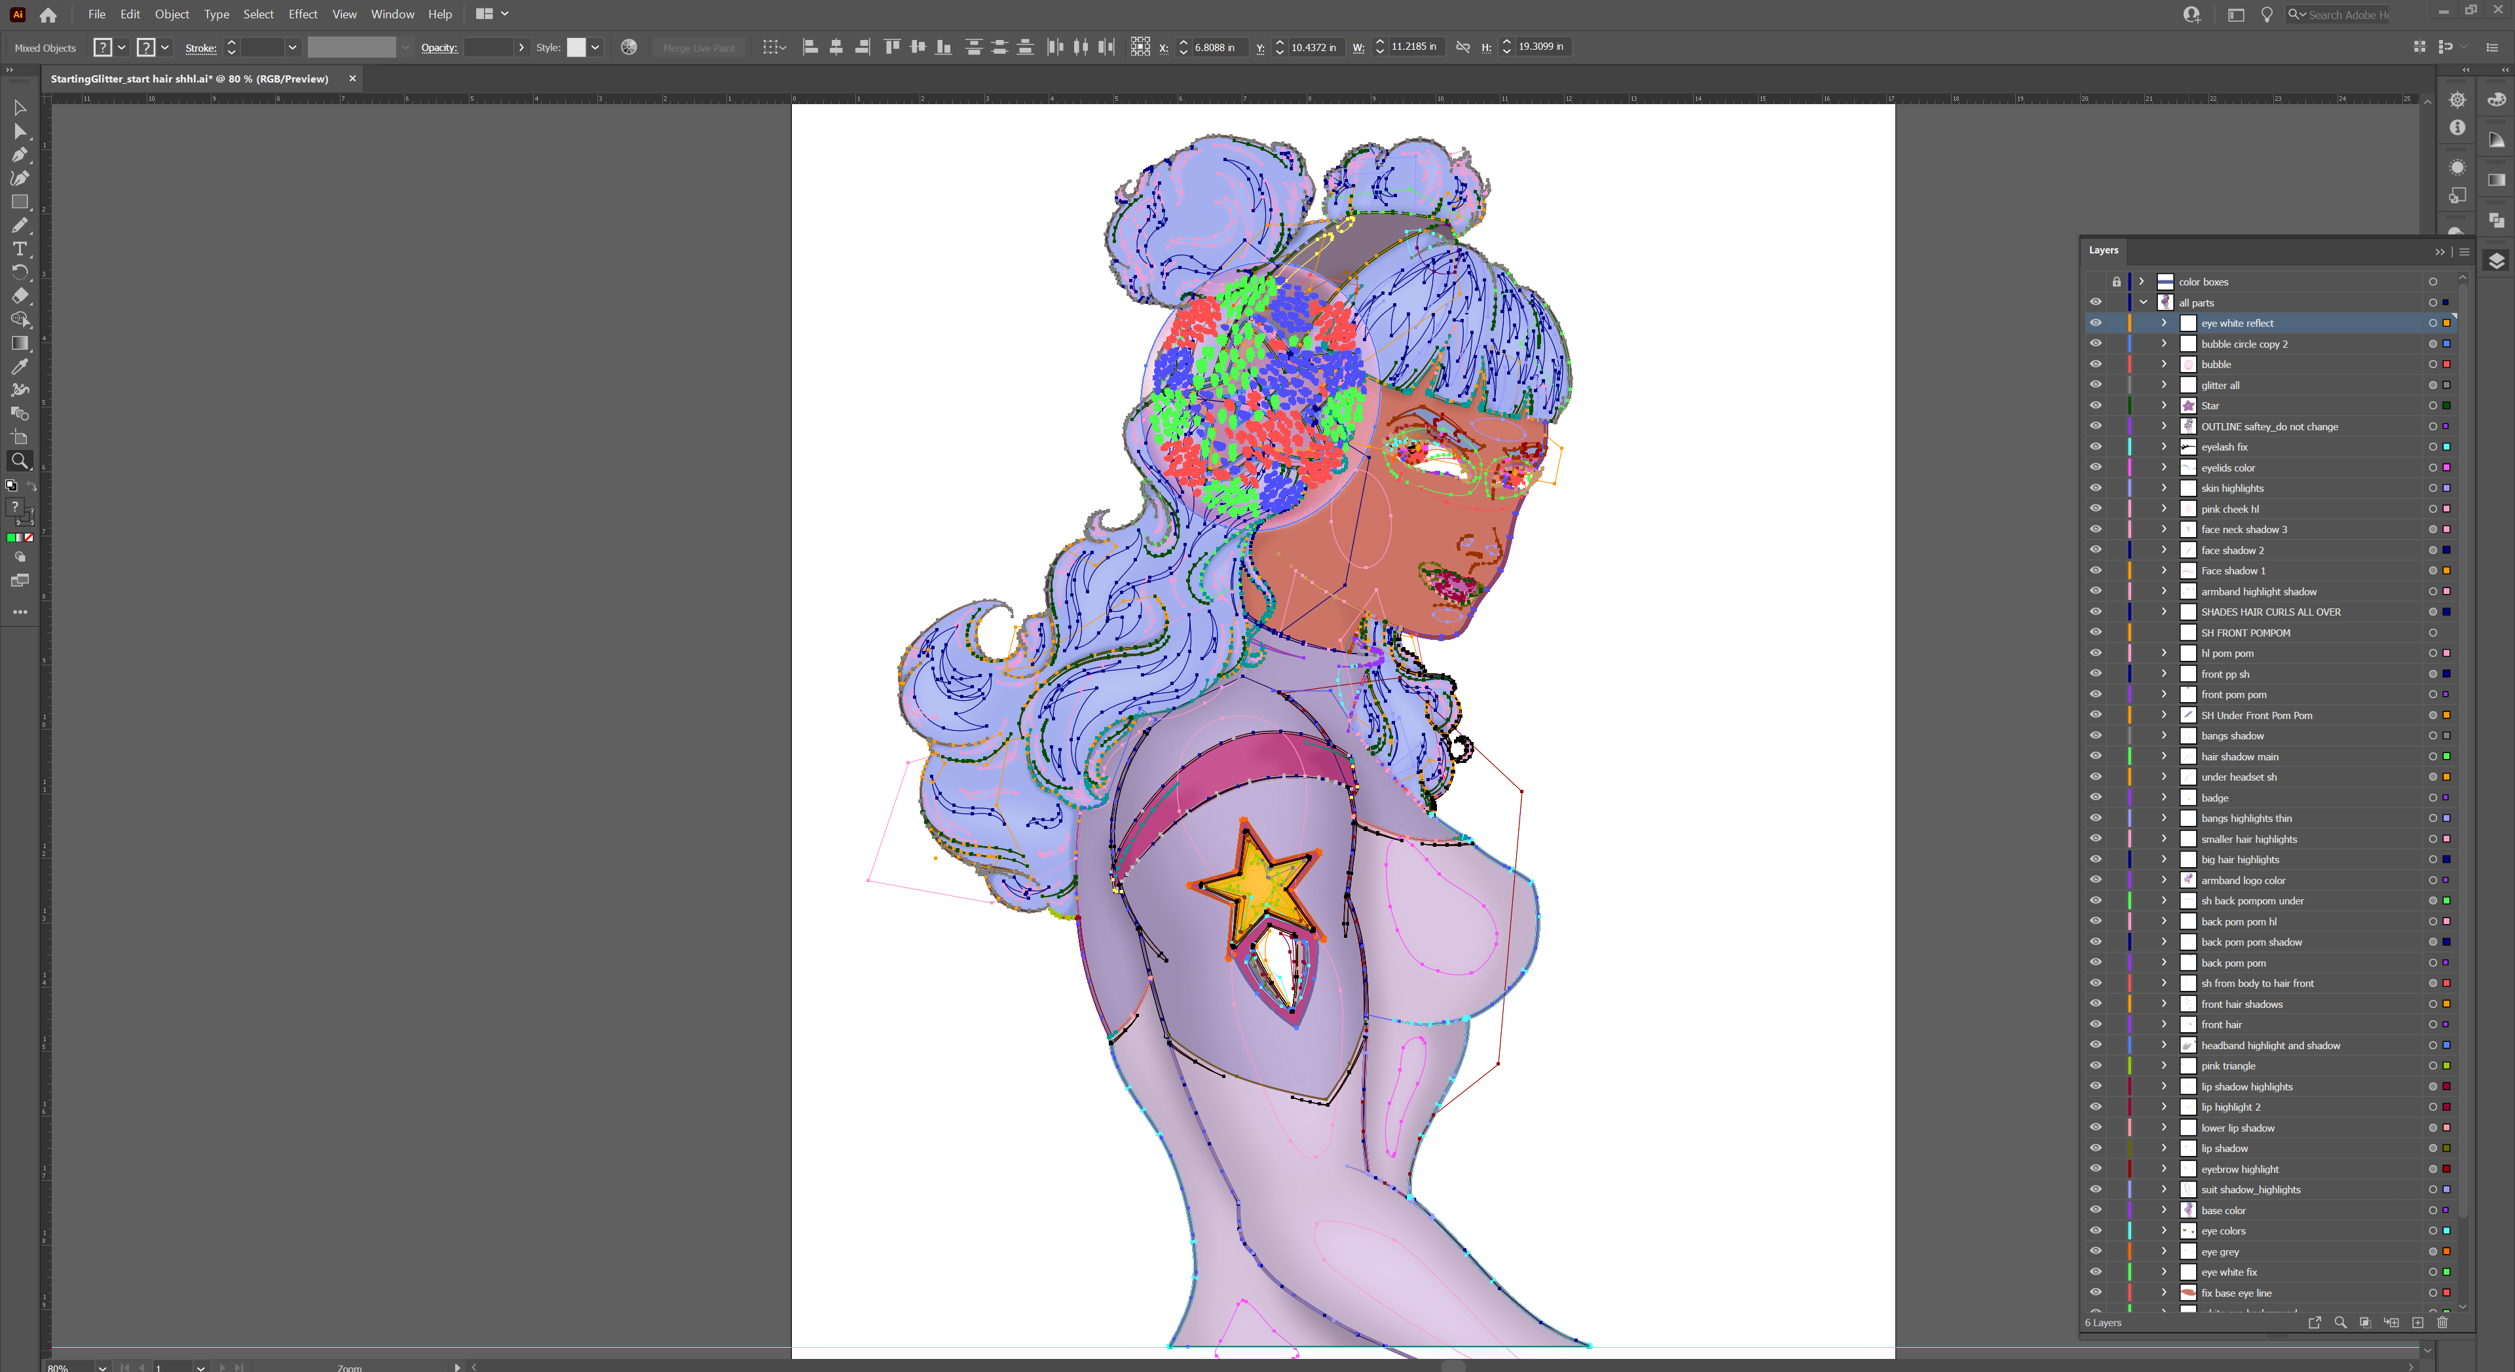Click the Horizontal Align Center icon
2515x1372 pixels.
[x=836, y=47]
